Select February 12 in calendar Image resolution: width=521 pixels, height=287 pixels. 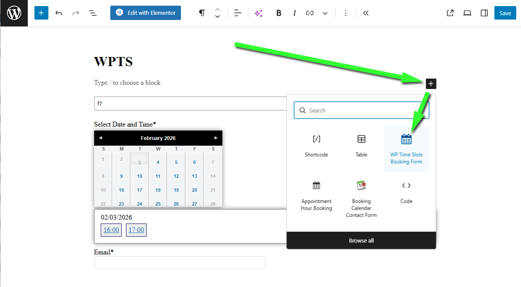176,176
